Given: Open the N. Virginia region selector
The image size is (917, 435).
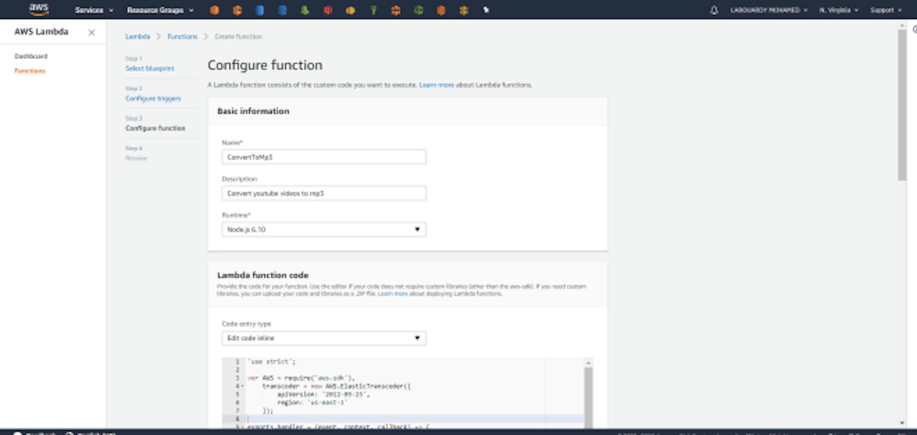Looking at the screenshot, I should tap(838, 10).
